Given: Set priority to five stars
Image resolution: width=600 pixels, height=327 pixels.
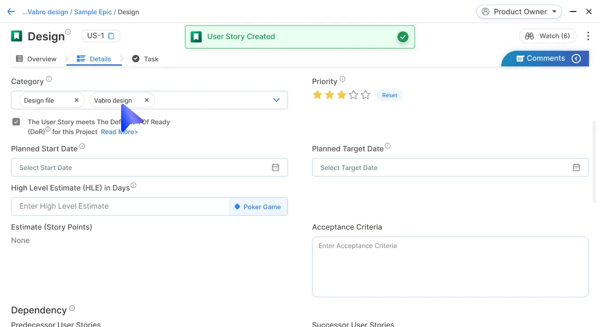Looking at the screenshot, I should [365, 95].
